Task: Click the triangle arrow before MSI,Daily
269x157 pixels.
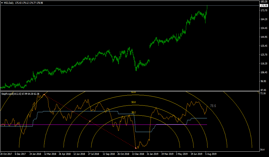Action: point(2,3)
